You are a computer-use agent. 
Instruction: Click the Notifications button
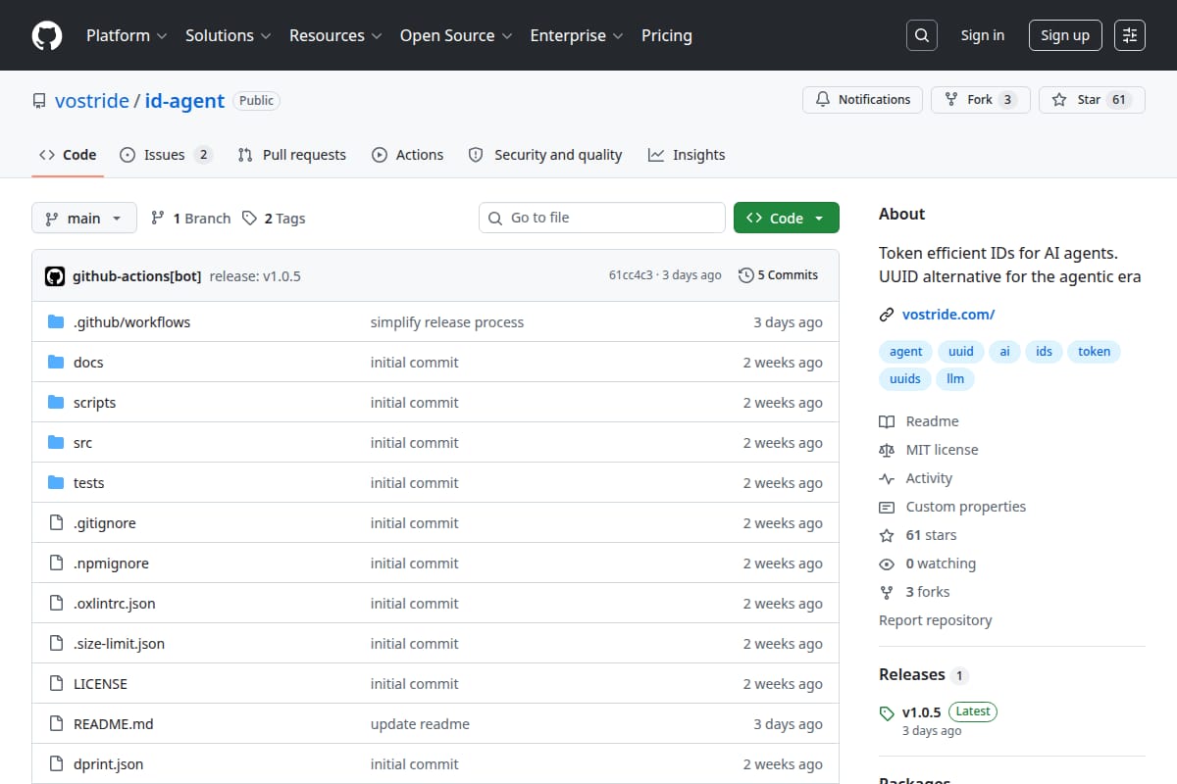[x=863, y=100]
